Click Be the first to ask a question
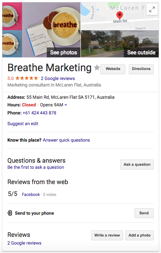Image resolution: width=161 pixels, height=253 pixels. (36, 167)
